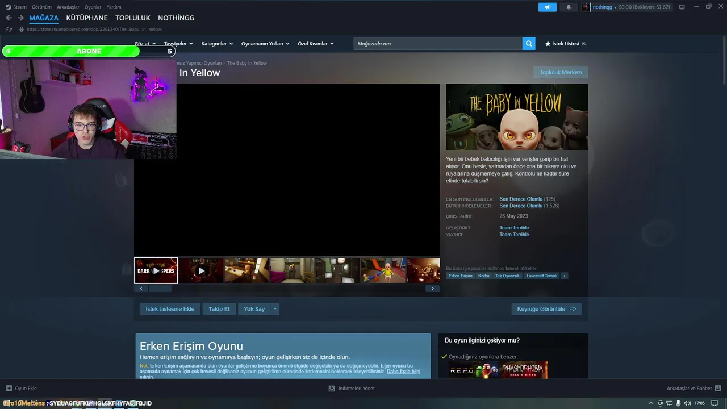The height and width of the screenshot is (409, 727).
Task: Expand the Göz at dropdown
Action: coord(144,44)
